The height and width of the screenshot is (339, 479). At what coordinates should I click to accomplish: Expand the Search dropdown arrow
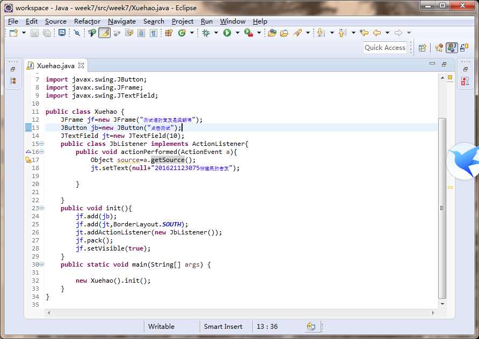click(x=308, y=33)
